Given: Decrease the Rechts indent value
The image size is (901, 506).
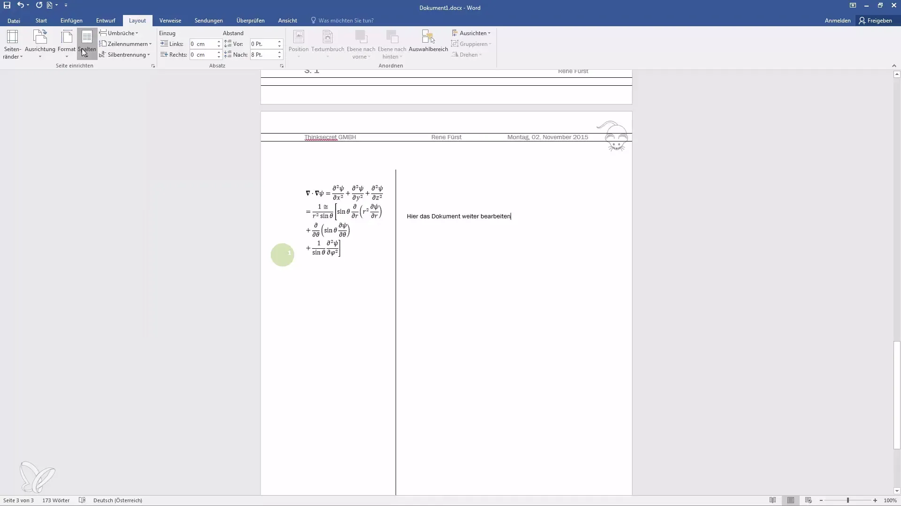Looking at the screenshot, I should 219,57.
